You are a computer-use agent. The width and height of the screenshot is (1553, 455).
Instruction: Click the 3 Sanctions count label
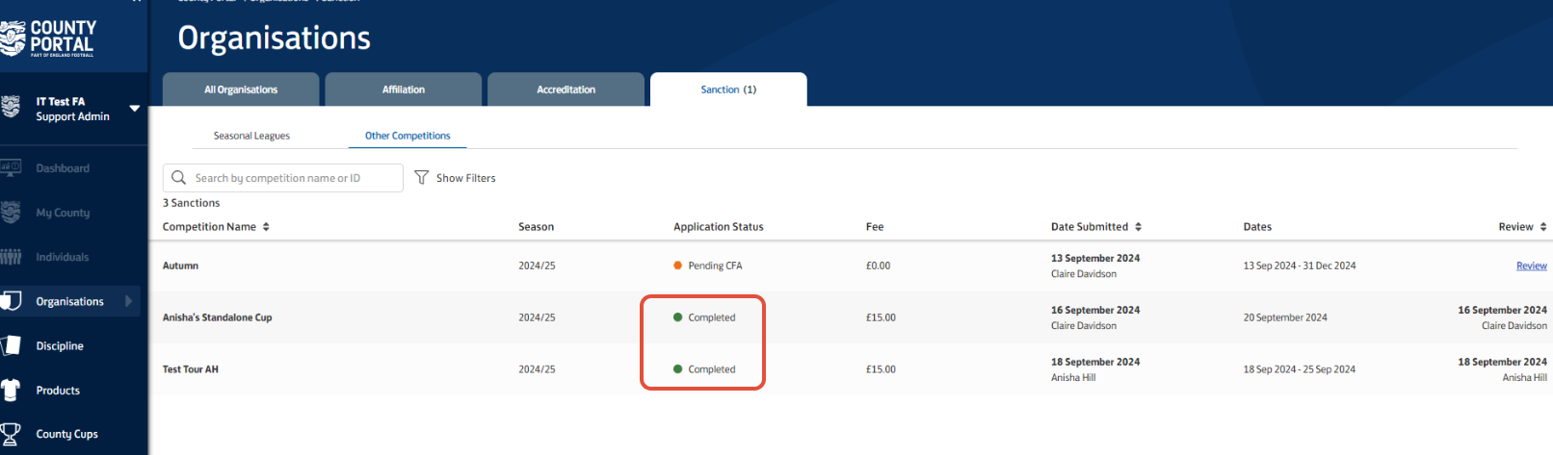click(x=191, y=203)
